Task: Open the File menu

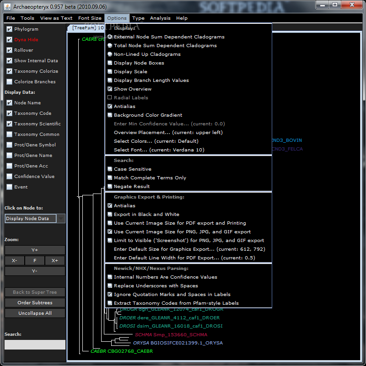Action: pos(11,18)
